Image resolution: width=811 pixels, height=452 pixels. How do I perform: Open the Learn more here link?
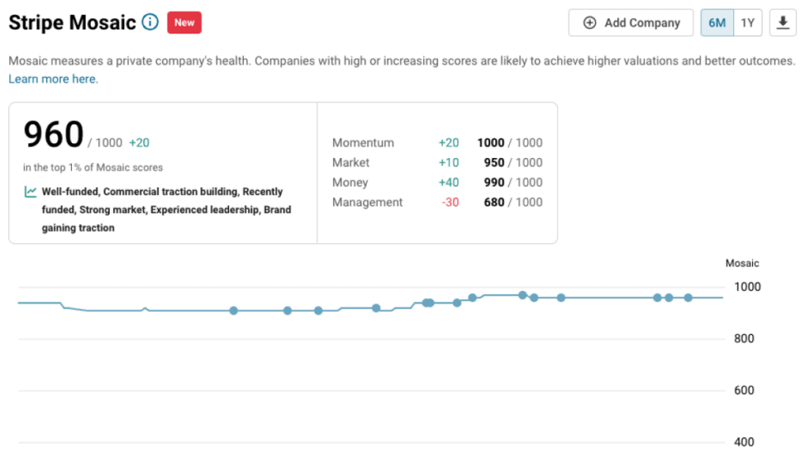click(52, 79)
